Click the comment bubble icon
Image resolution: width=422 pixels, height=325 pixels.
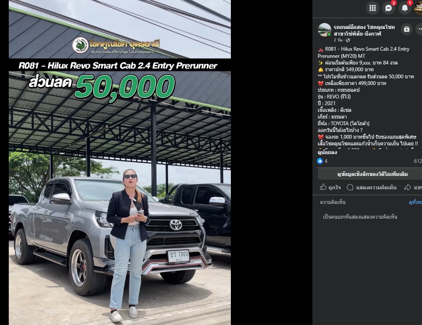350,187
